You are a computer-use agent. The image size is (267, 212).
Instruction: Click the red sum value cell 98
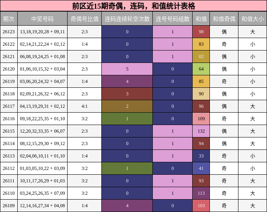pyautogui.click(x=201, y=32)
